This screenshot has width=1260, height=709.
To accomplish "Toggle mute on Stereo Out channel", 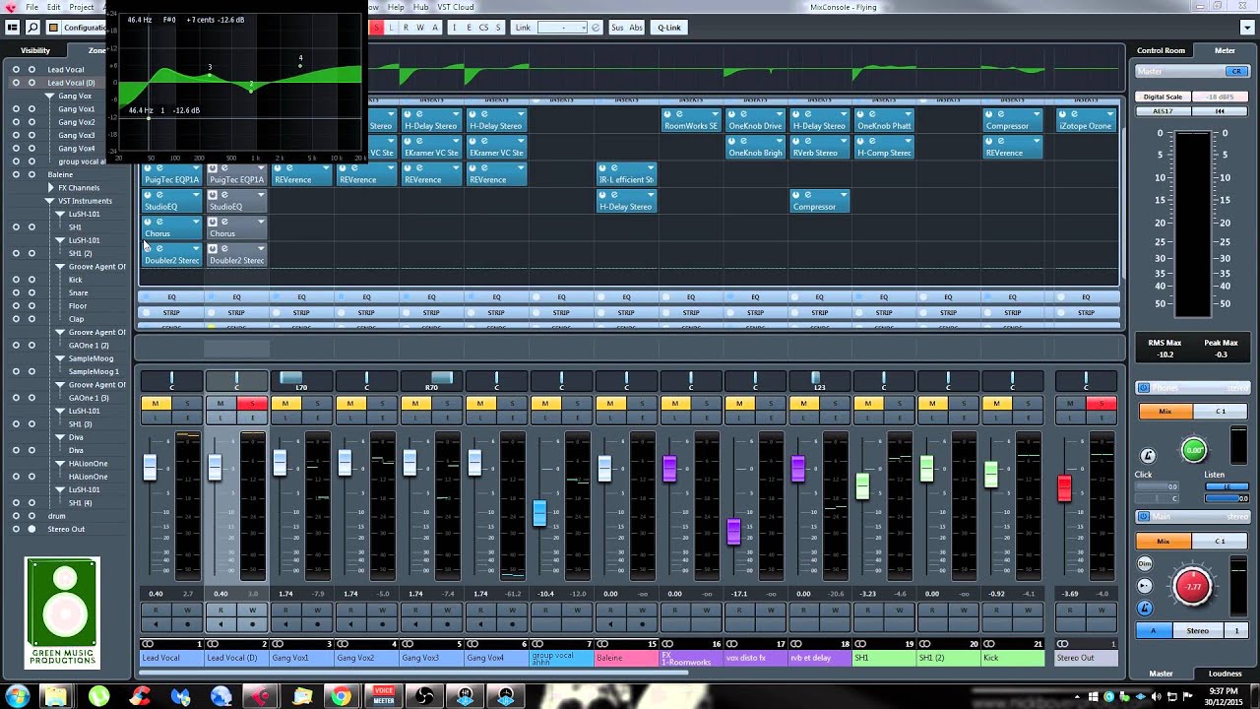I will [1070, 404].
